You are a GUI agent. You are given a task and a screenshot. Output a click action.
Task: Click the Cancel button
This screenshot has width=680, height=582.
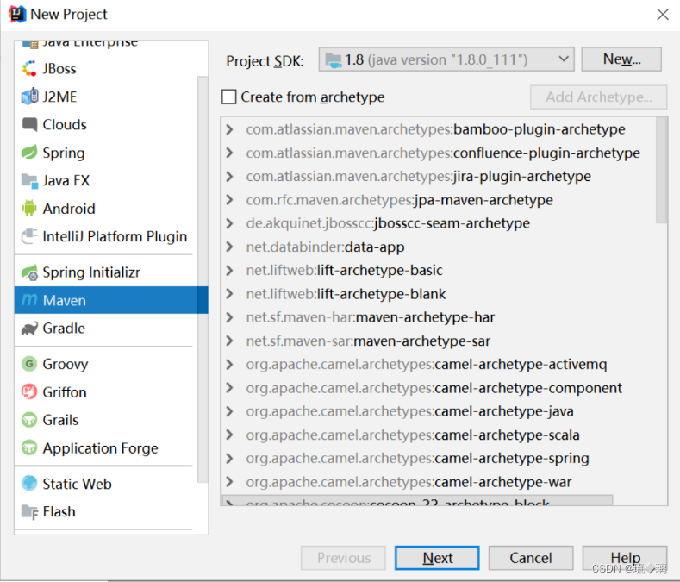click(x=531, y=558)
